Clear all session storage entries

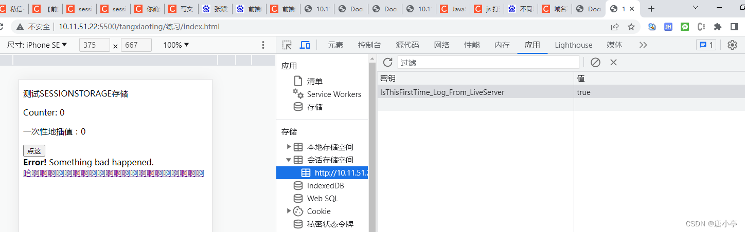[595, 62]
